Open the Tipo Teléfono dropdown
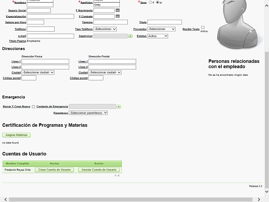 [x=105, y=29]
